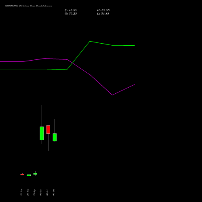Click the low value 'L: 34.85'
The width and height of the screenshot is (202, 202).
click(103, 14)
